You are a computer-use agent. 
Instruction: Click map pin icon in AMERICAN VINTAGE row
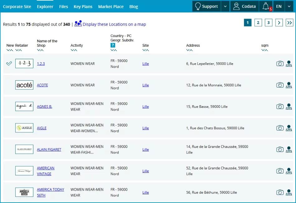(x=289, y=171)
